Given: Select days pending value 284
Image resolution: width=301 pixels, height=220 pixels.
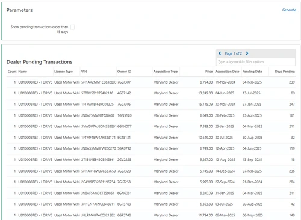Looking at the screenshot, I should point(292,182).
